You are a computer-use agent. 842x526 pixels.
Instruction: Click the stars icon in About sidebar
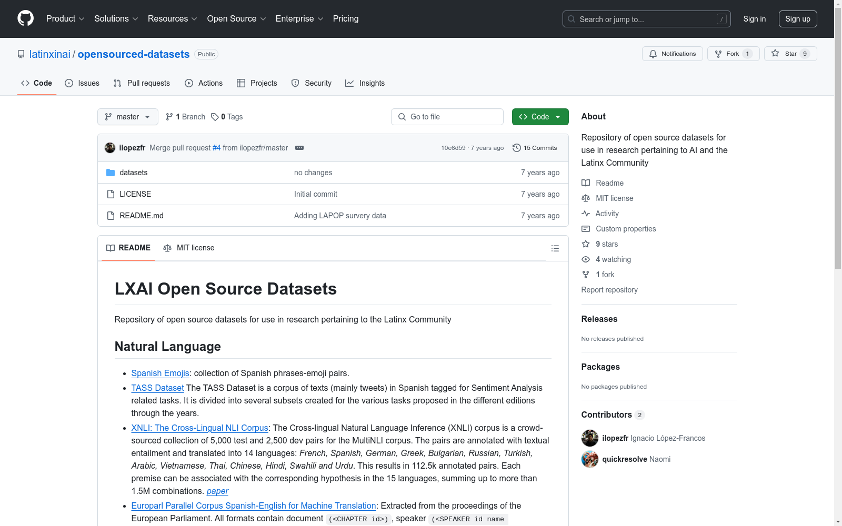tap(586, 244)
